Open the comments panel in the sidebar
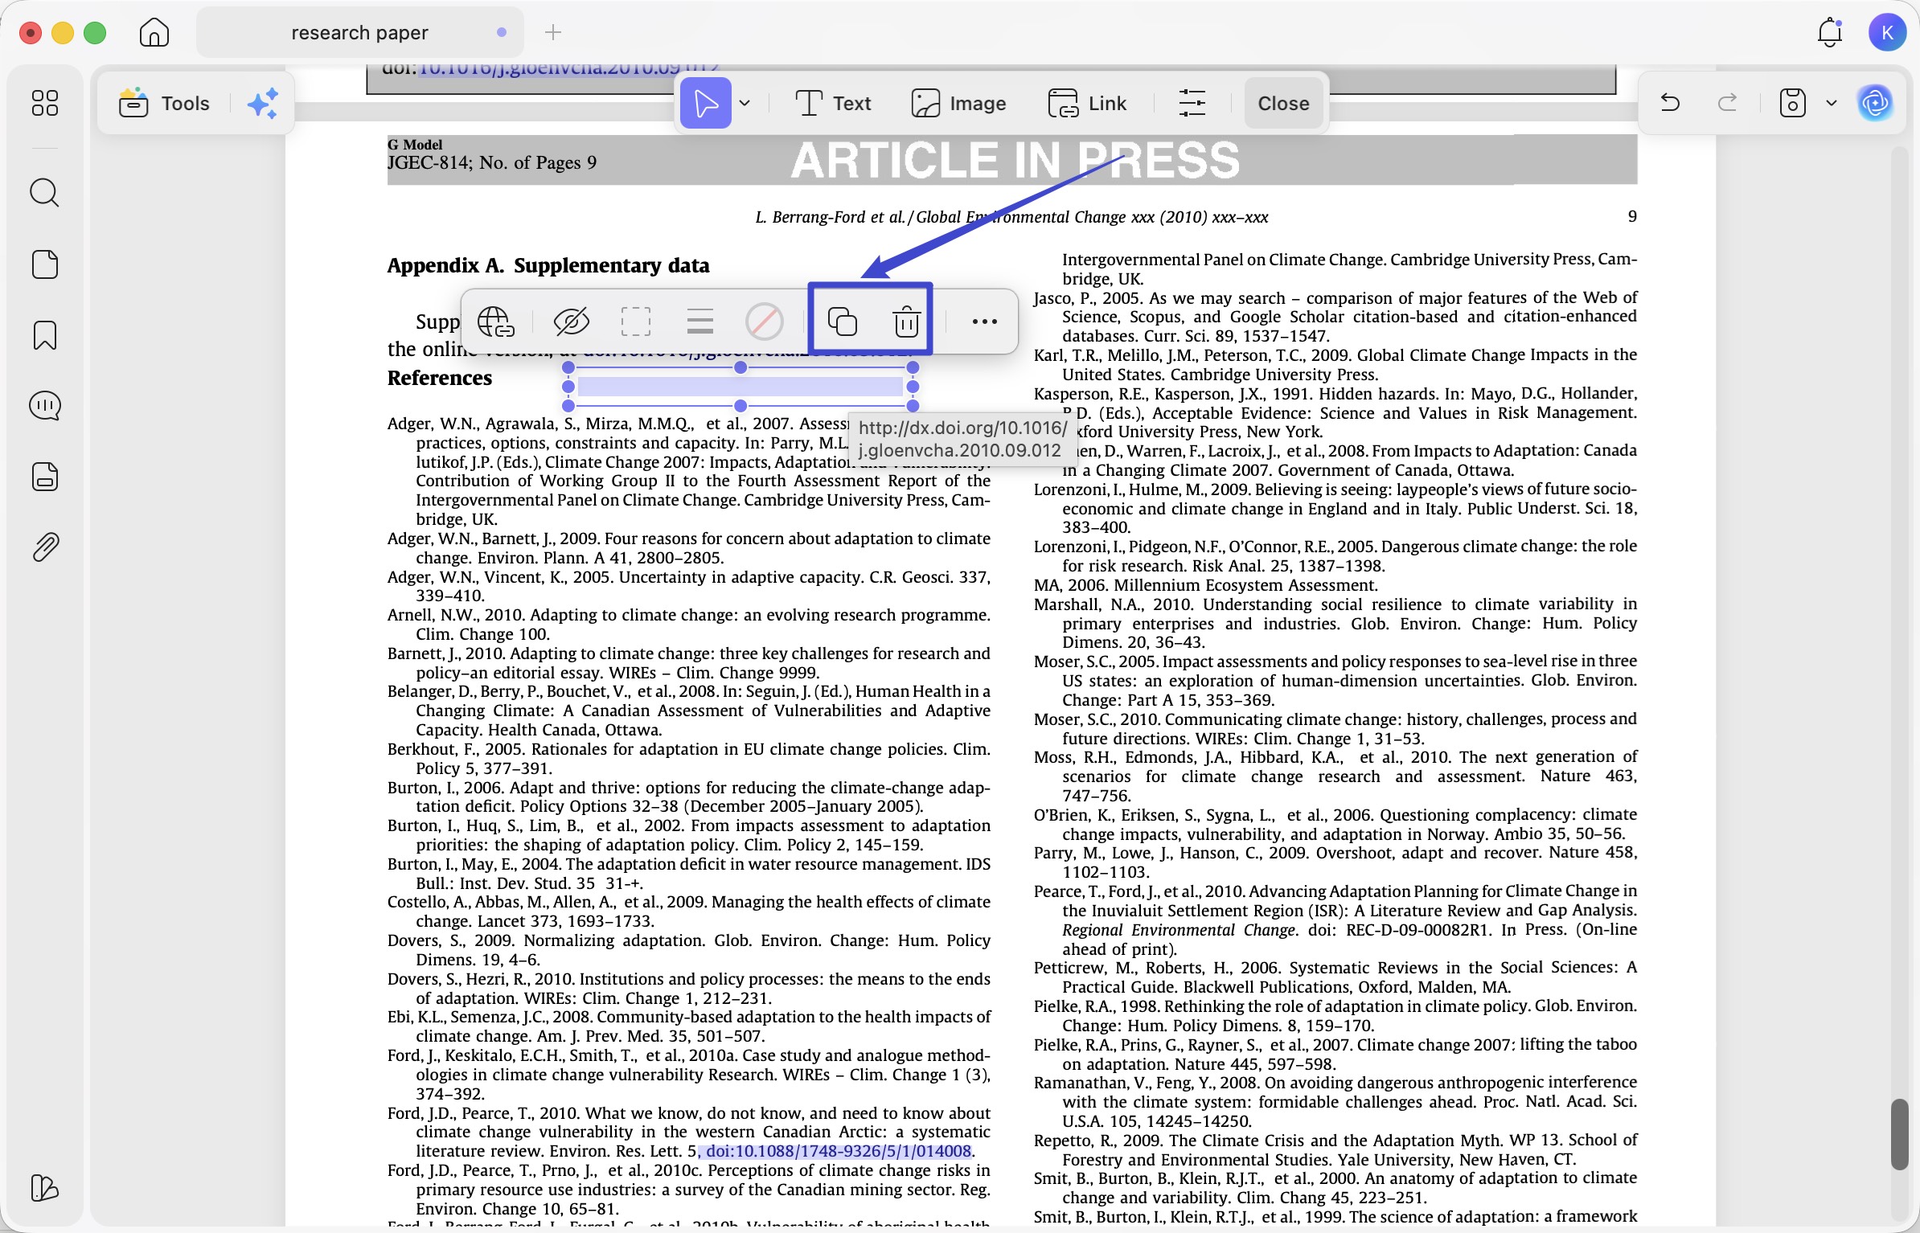Screen dimensions: 1920x1233 45,406
